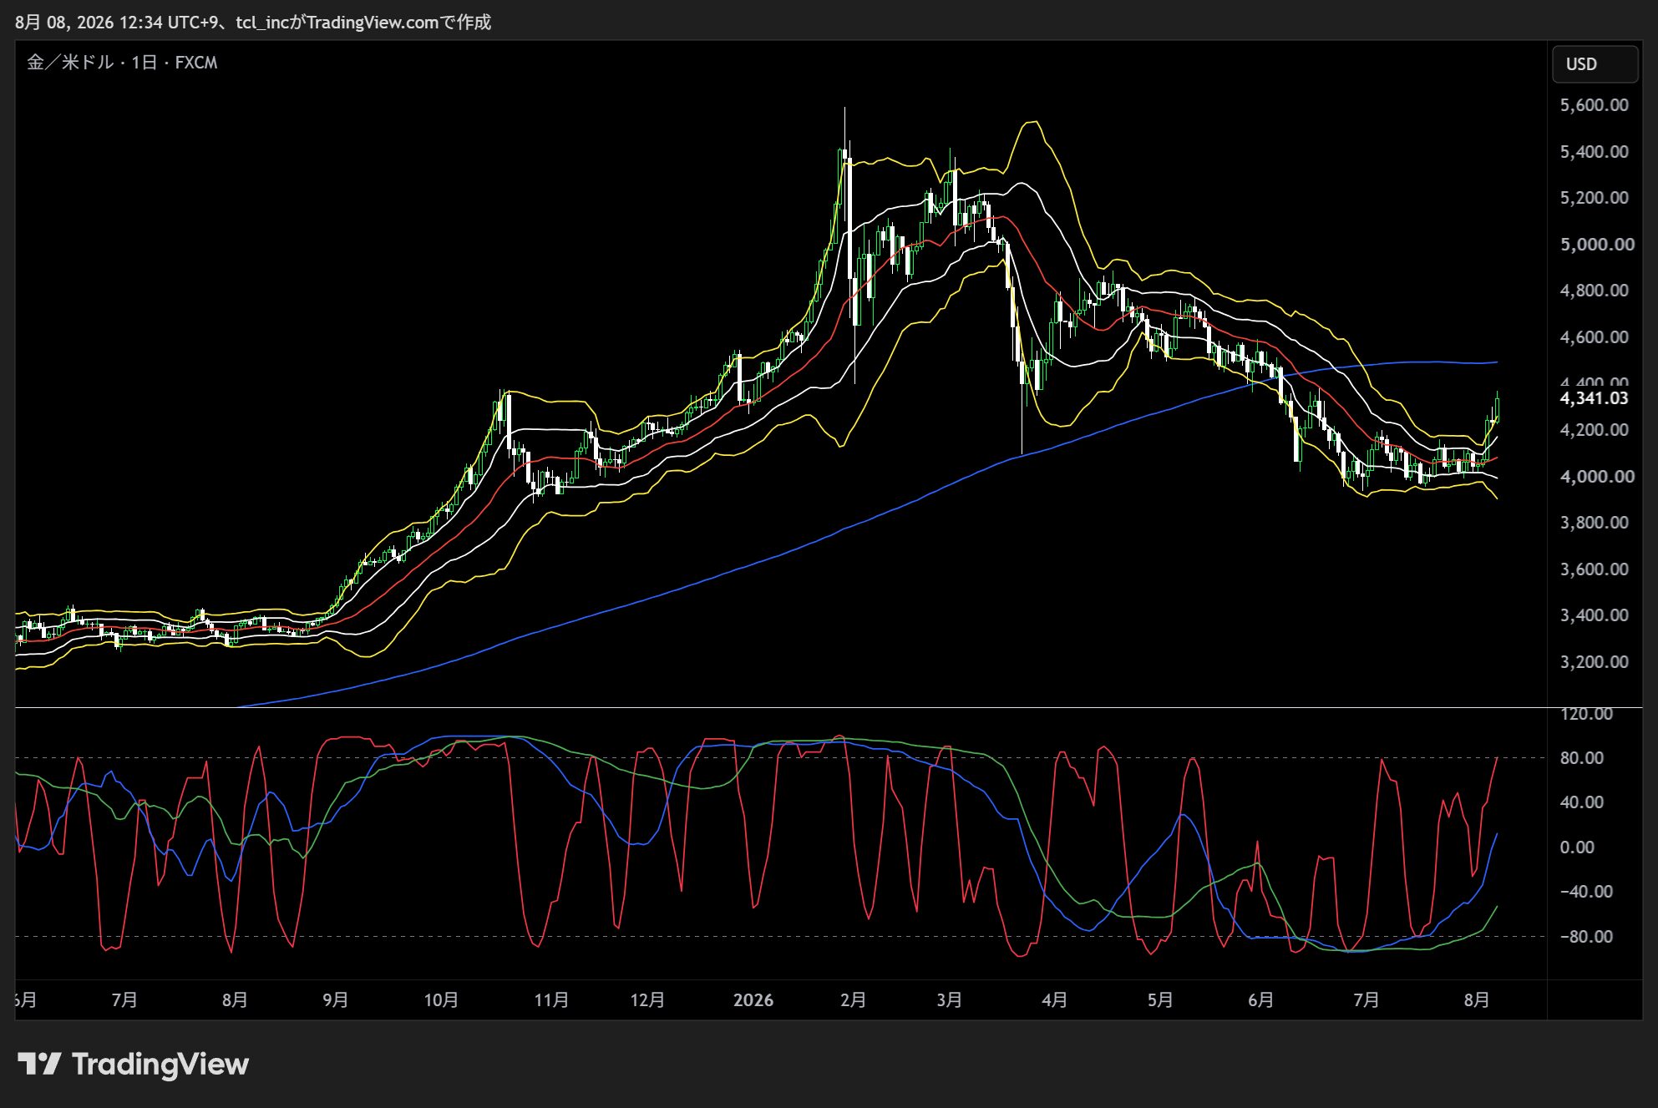1658x1108 pixels.
Task: Click the 3,600.00 price axis label
Action: click(1594, 569)
